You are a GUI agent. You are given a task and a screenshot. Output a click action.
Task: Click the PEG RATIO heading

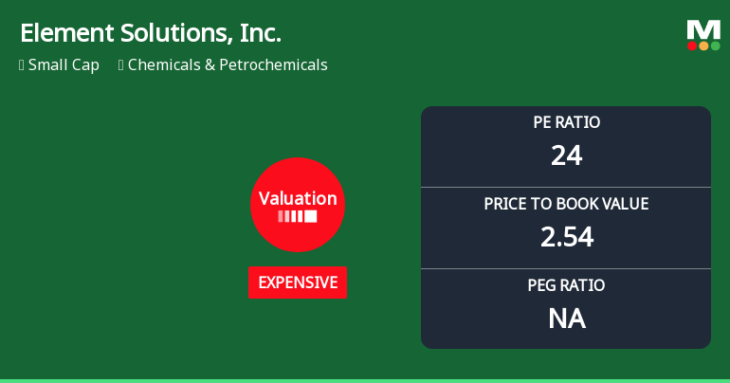(x=566, y=285)
